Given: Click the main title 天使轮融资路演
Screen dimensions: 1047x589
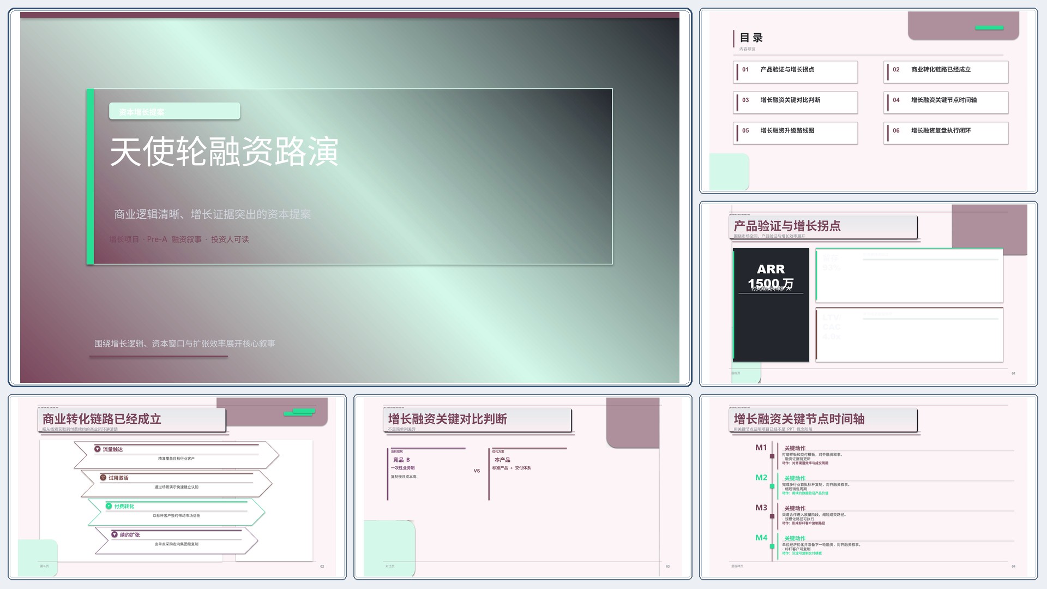Looking at the screenshot, I should coord(224,152).
